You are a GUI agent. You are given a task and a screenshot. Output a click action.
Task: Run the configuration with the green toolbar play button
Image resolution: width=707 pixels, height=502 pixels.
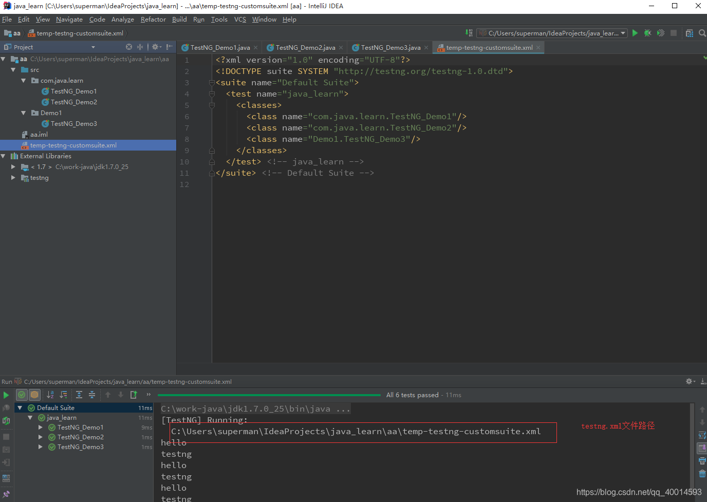point(635,33)
